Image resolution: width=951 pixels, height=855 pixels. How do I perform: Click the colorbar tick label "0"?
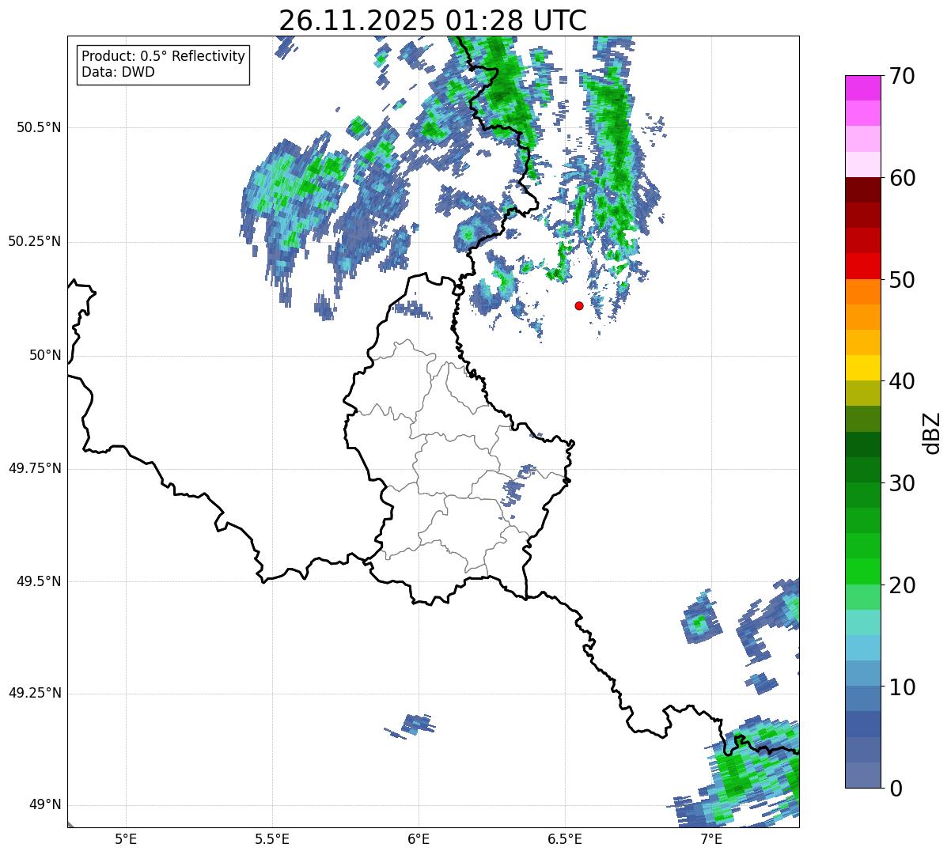(x=896, y=789)
